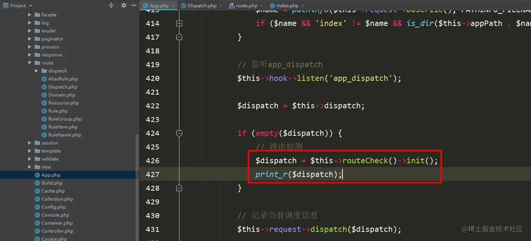
Task: Toggle fold end marker at line 428
Action: 179,188
